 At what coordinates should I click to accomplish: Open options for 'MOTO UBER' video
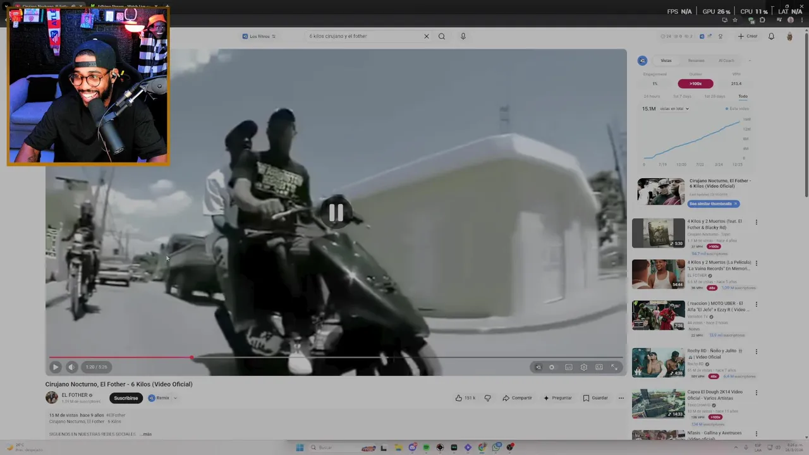[x=756, y=304]
